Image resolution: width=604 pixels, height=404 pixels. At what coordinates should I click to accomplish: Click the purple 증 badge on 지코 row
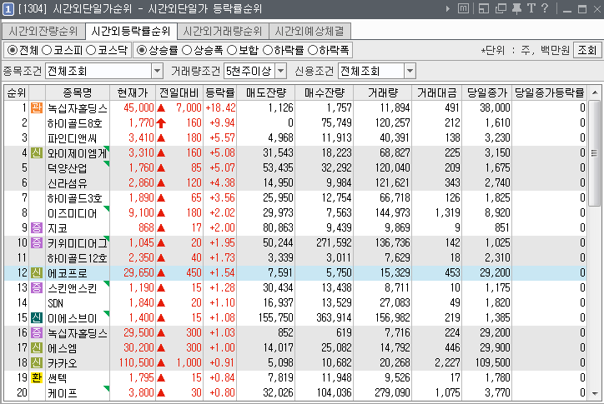[37, 227]
